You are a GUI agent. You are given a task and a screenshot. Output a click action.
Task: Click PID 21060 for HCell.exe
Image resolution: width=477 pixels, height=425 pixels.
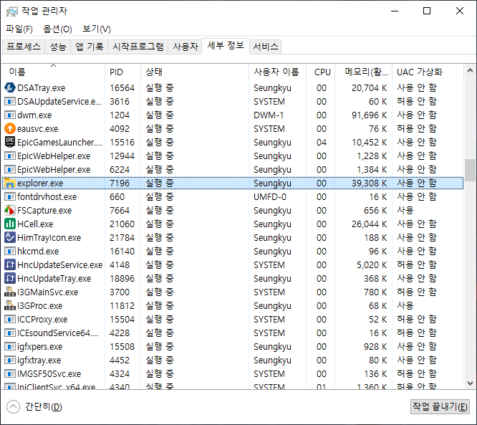(x=122, y=224)
